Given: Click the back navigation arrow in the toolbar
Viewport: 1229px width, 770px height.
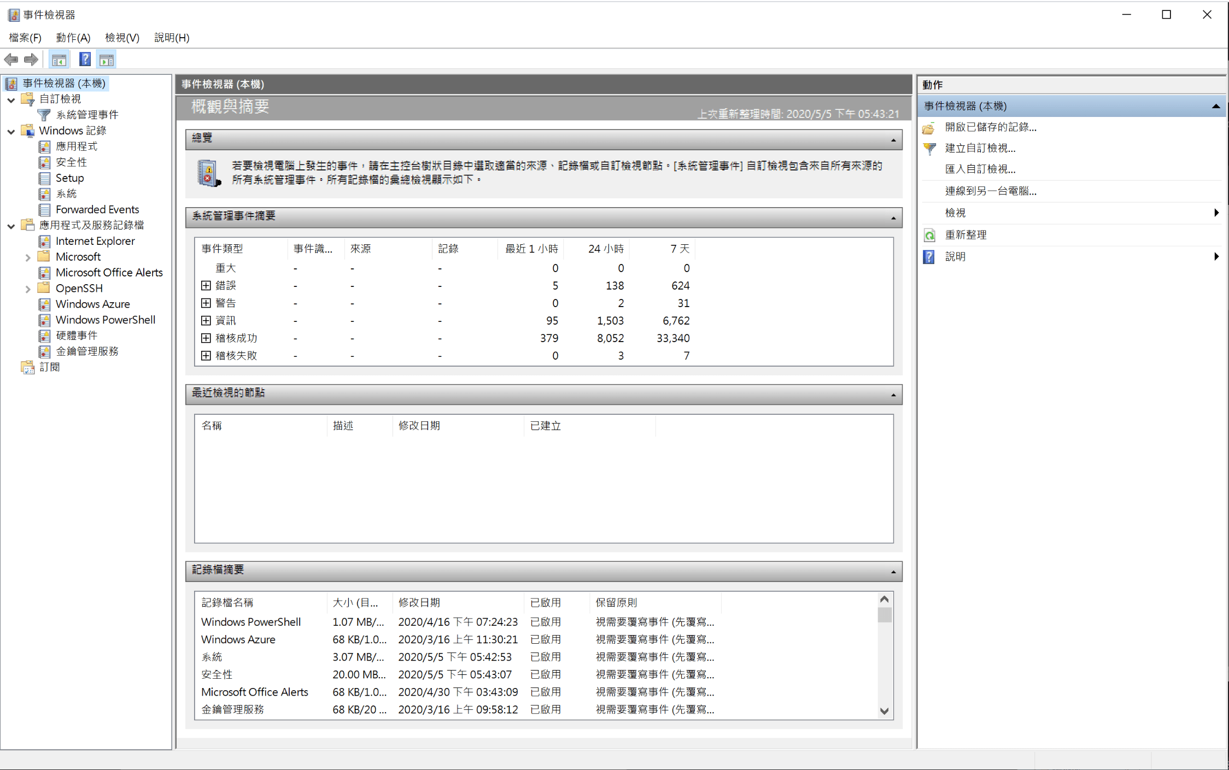Looking at the screenshot, I should (11, 59).
